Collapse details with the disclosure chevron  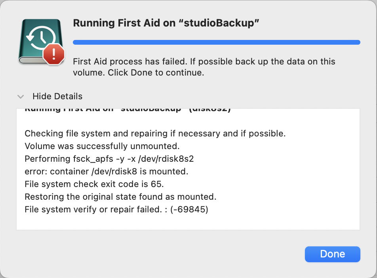[21, 96]
